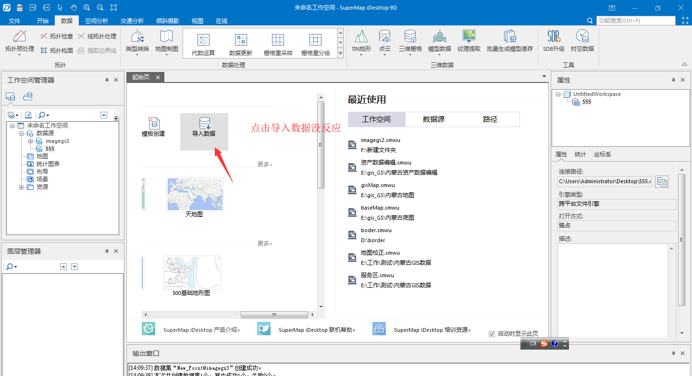Viewport: 692px width, 376px height.
Task: Switch to 数据源 tab in 最近使用
Action: (433, 119)
